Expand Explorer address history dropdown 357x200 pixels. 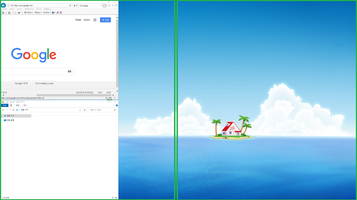(x=80, y=110)
